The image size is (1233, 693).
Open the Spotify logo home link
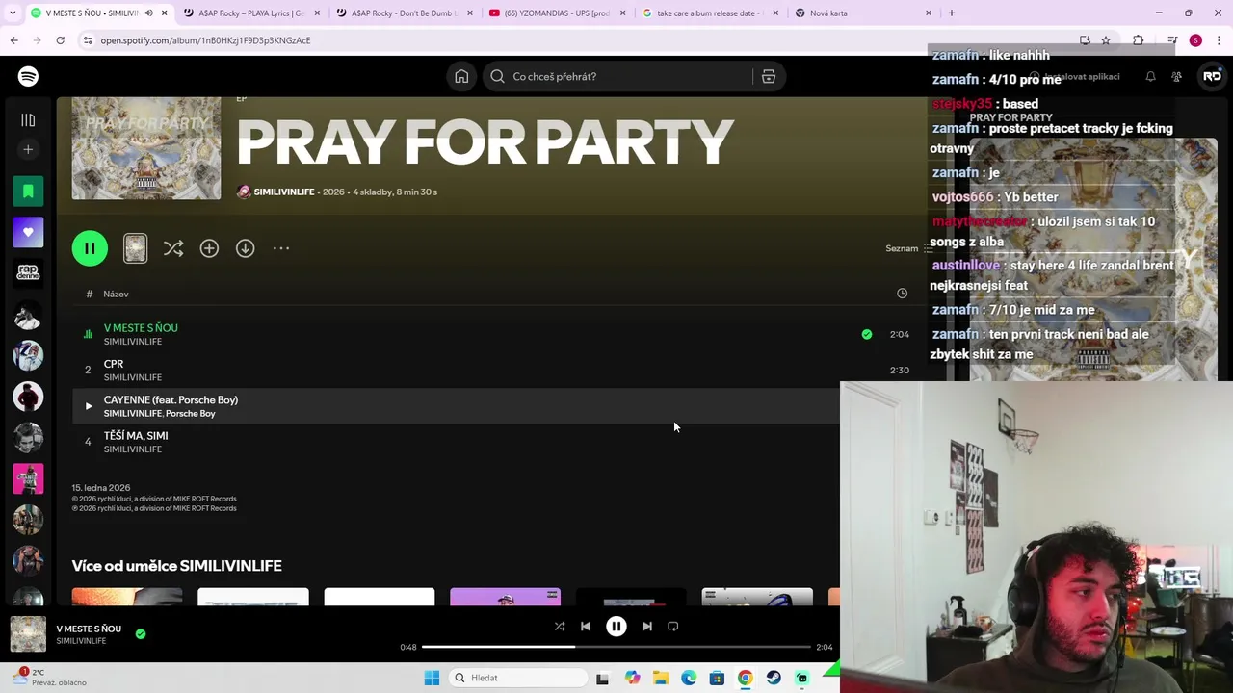tap(28, 76)
